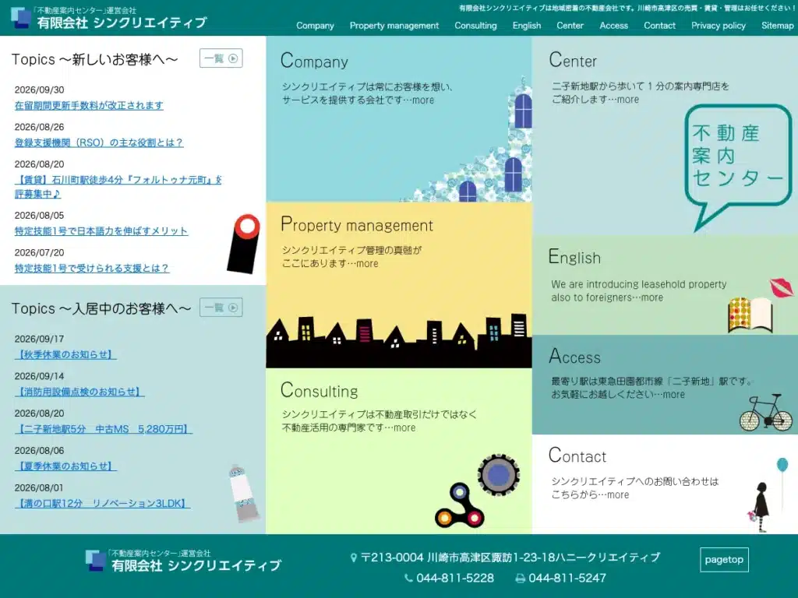Open the 【秋季休業のお知らせ】 notice
Image resolution: width=798 pixels, height=598 pixels.
(x=65, y=354)
